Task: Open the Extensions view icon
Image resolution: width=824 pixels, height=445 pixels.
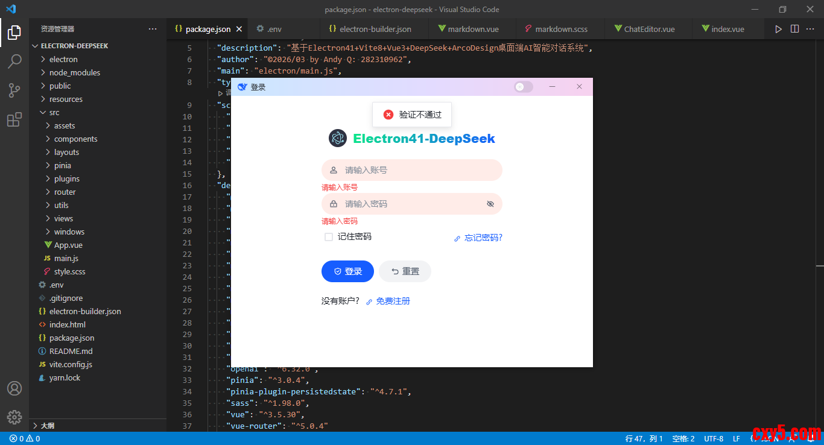Action: (14, 120)
